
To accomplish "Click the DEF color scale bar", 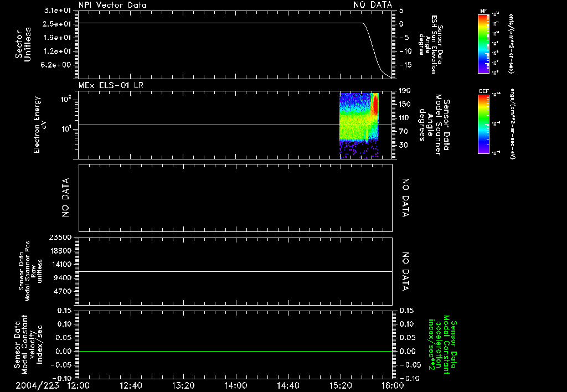I will tap(483, 123).
